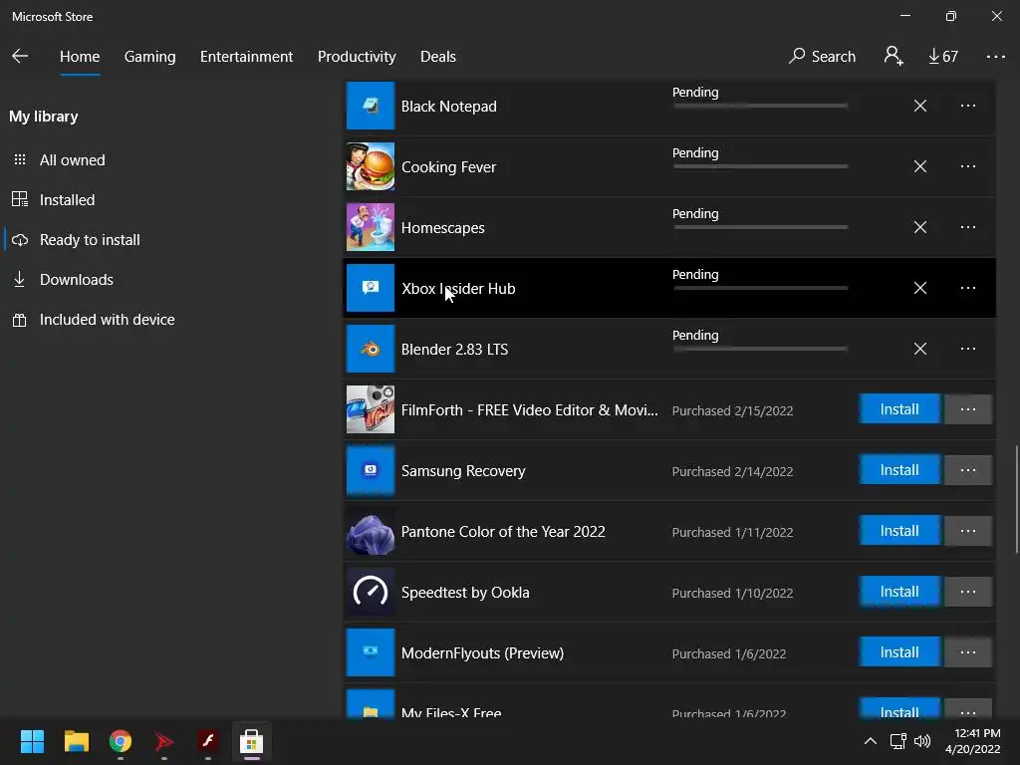The height and width of the screenshot is (765, 1020).
Task: Switch to the Deals tab
Action: [x=438, y=57]
